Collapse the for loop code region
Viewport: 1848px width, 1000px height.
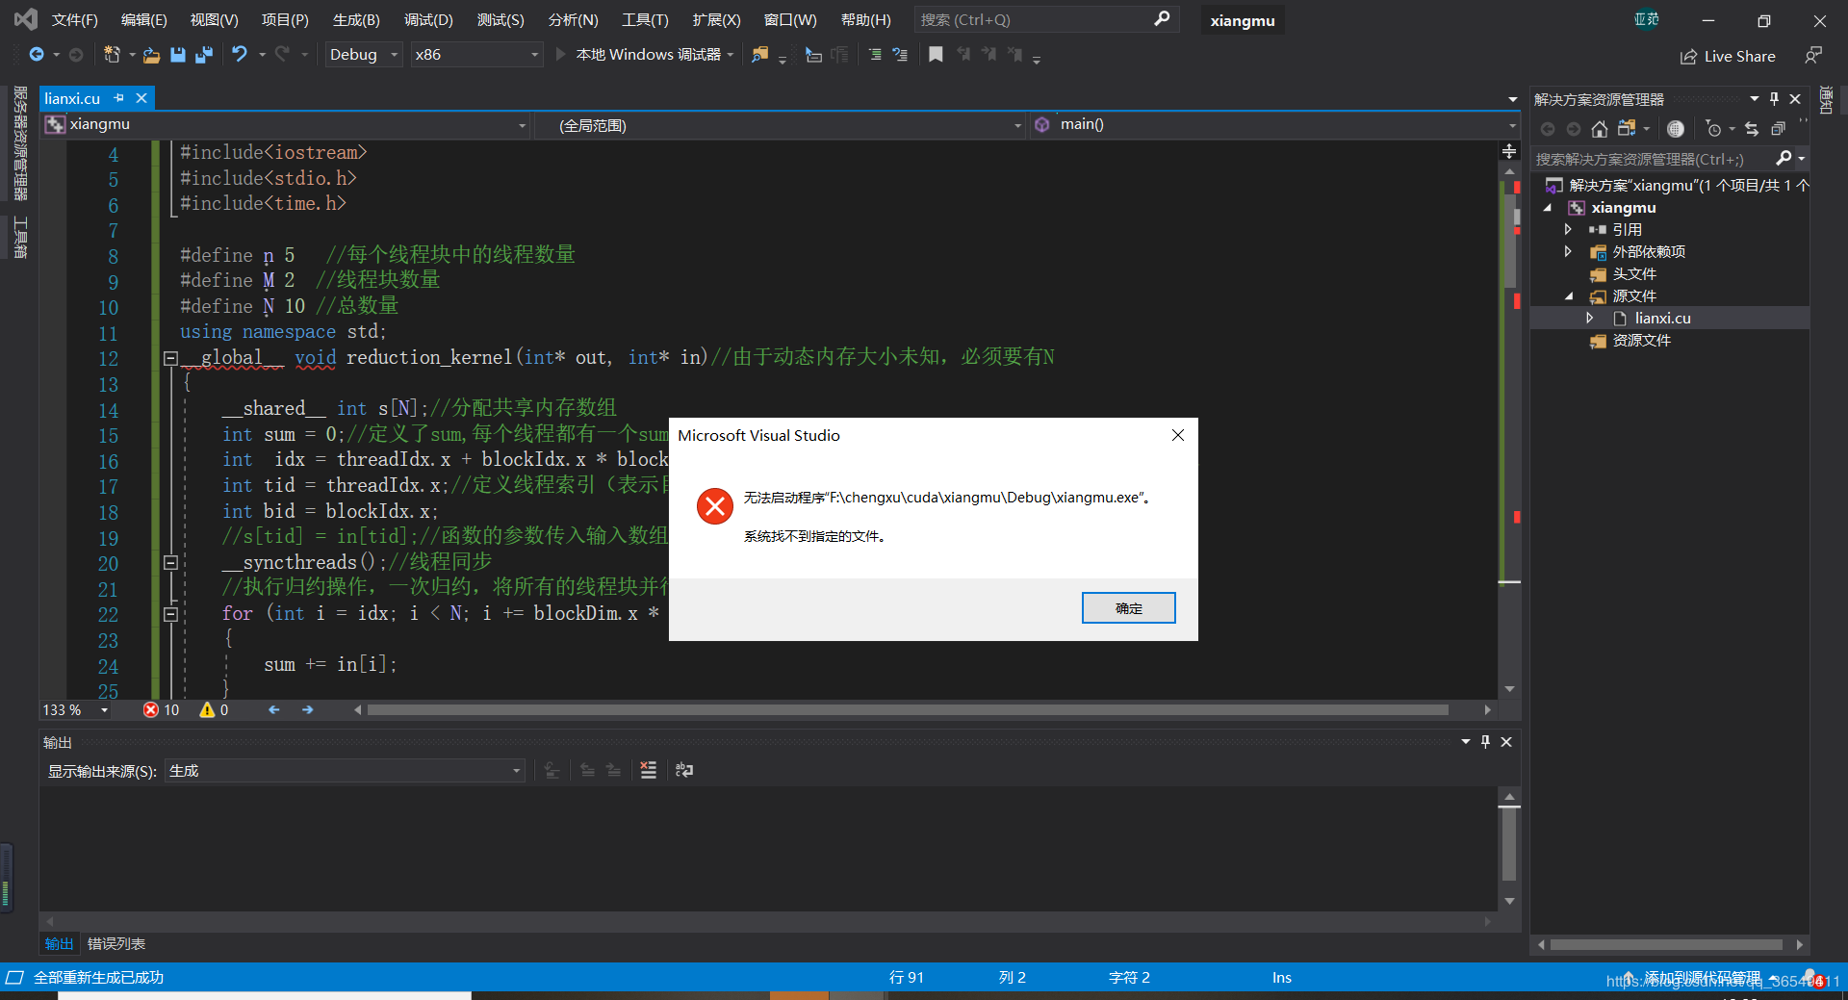tap(170, 614)
